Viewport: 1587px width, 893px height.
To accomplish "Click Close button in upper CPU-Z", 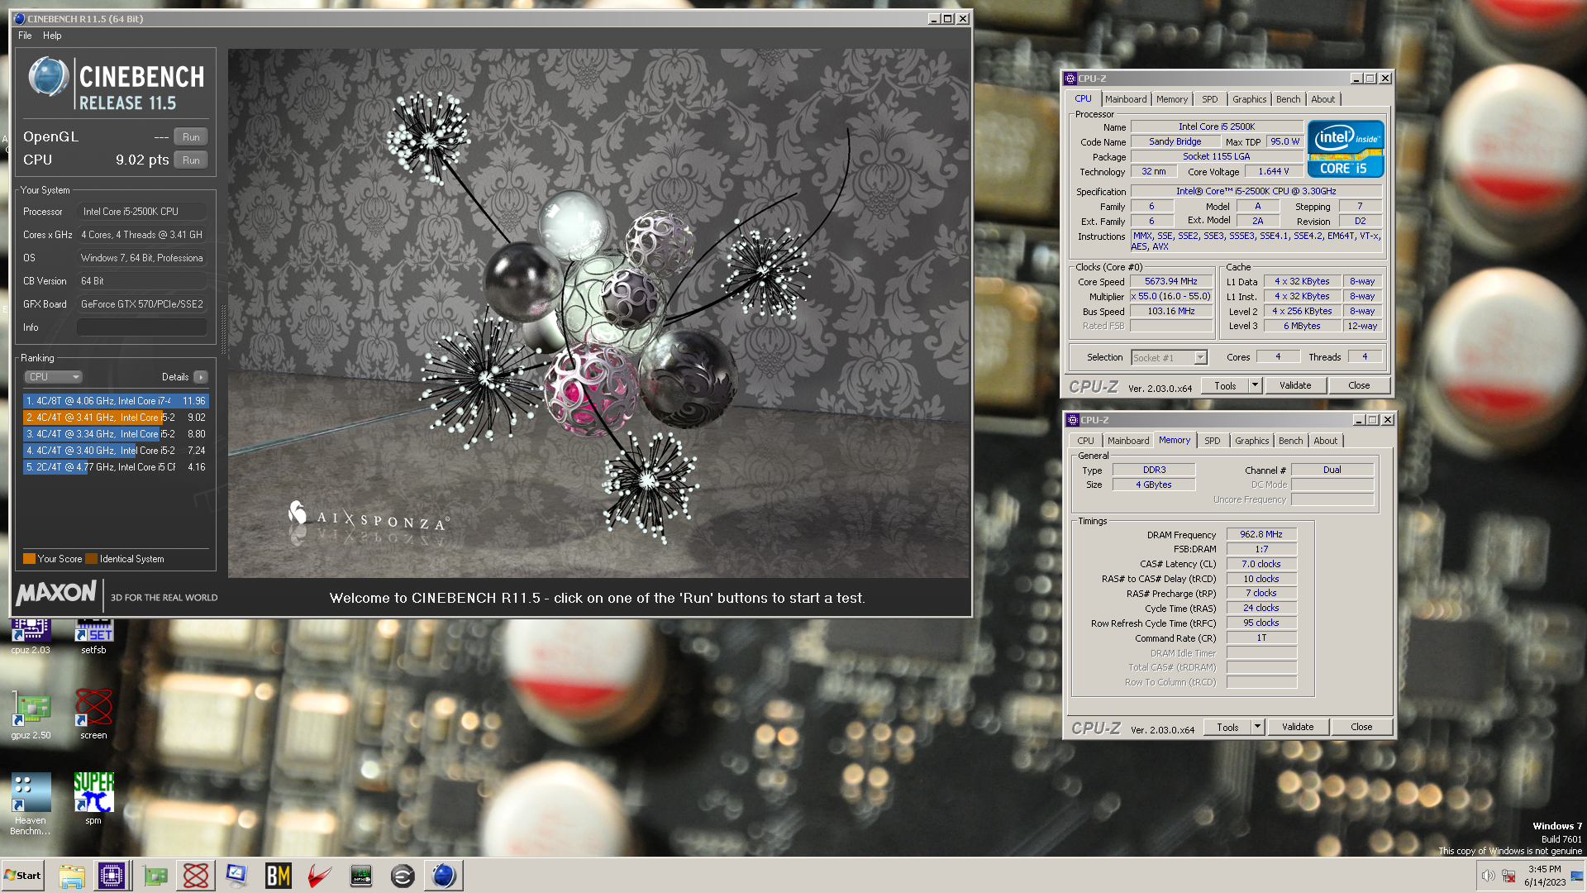I will pos(1359,385).
